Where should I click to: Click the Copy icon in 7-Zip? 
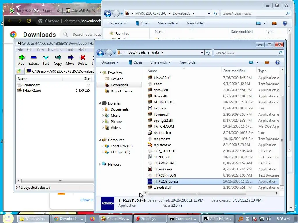tap(58, 57)
